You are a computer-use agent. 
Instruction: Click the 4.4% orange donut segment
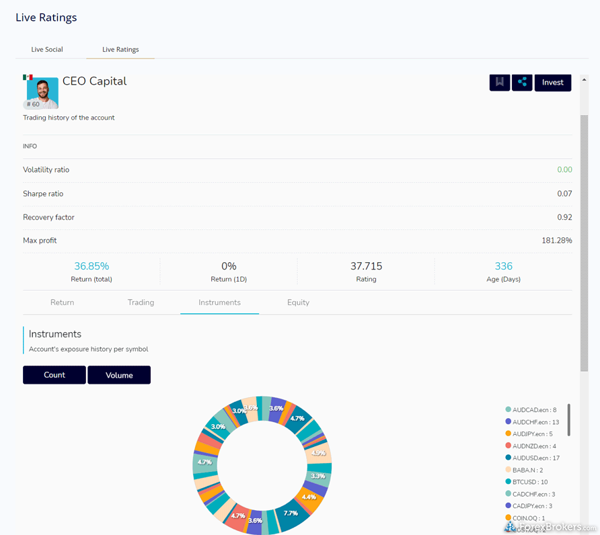(309, 497)
